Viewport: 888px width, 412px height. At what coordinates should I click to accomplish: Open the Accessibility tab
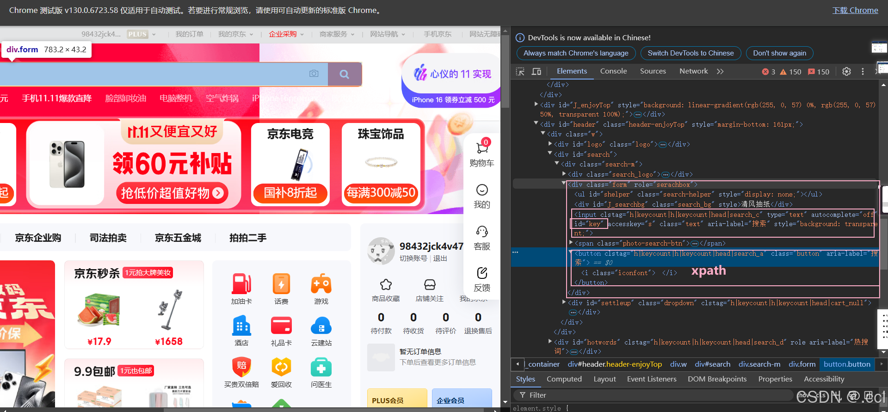[824, 379]
